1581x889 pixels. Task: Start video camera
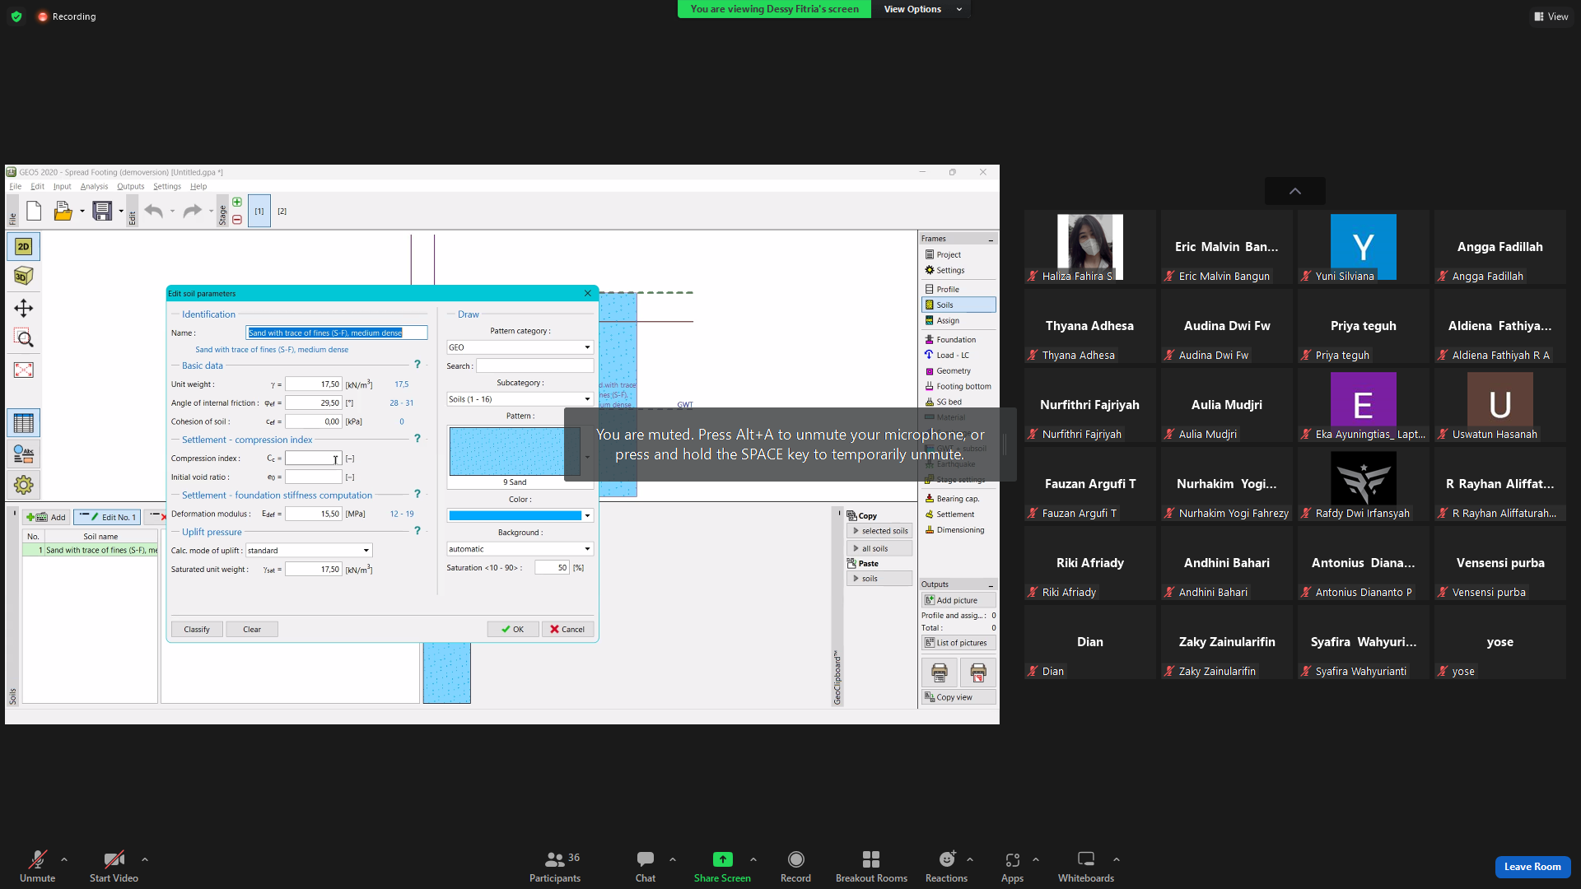pyautogui.click(x=114, y=867)
